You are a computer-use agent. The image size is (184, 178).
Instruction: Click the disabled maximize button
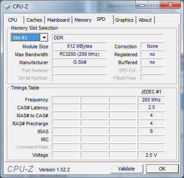tap(154, 5)
